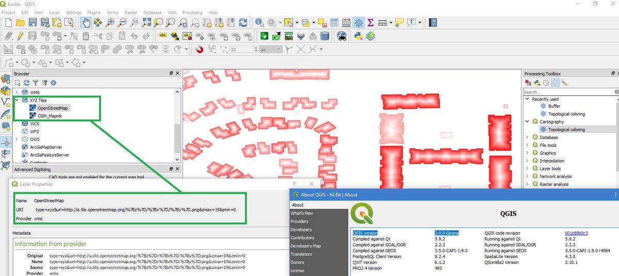Open the Layer menu
Image resolution: width=619 pixels, height=276 pixels.
pos(54,12)
